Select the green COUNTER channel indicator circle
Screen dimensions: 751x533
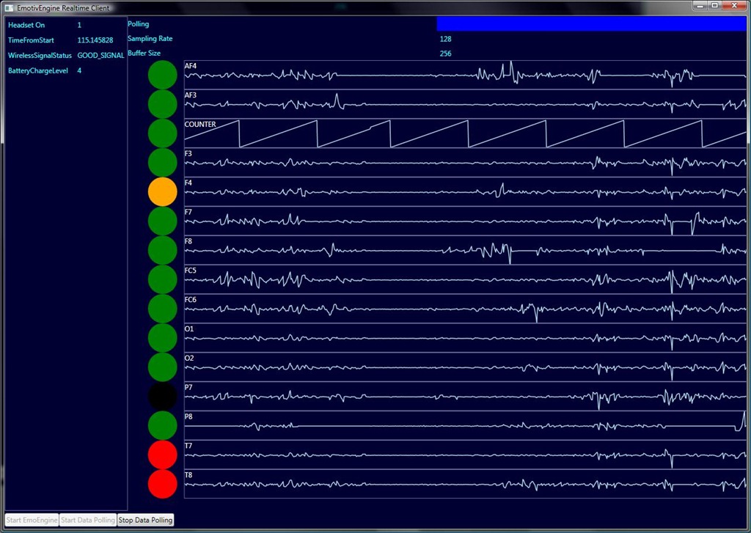click(x=162, y=133)
